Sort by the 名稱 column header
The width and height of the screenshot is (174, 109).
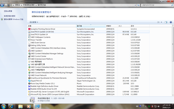click(52, 26)
